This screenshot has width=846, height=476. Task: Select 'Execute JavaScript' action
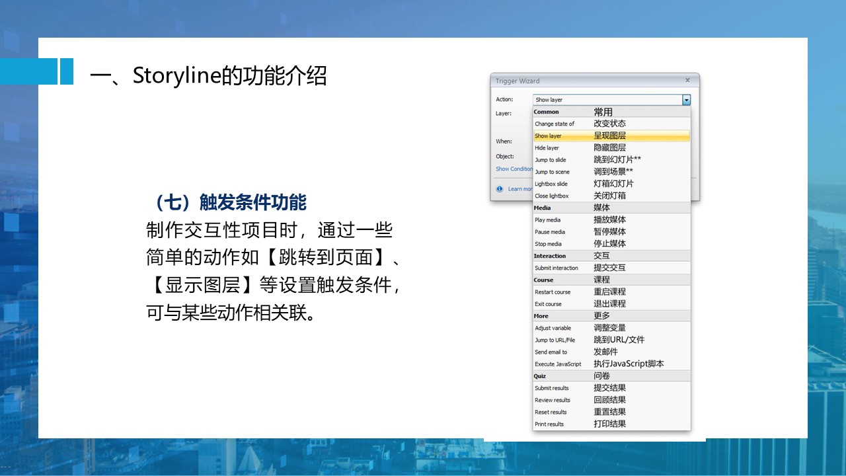558,364
